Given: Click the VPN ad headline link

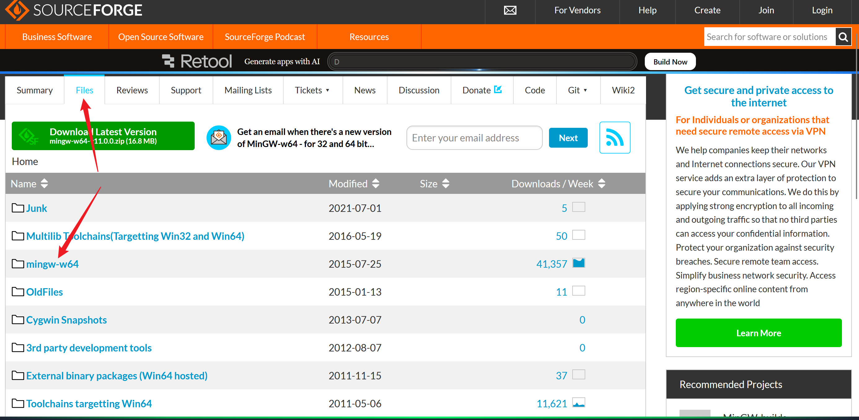Looking at the screenshot, I should (x=759, y=96).
